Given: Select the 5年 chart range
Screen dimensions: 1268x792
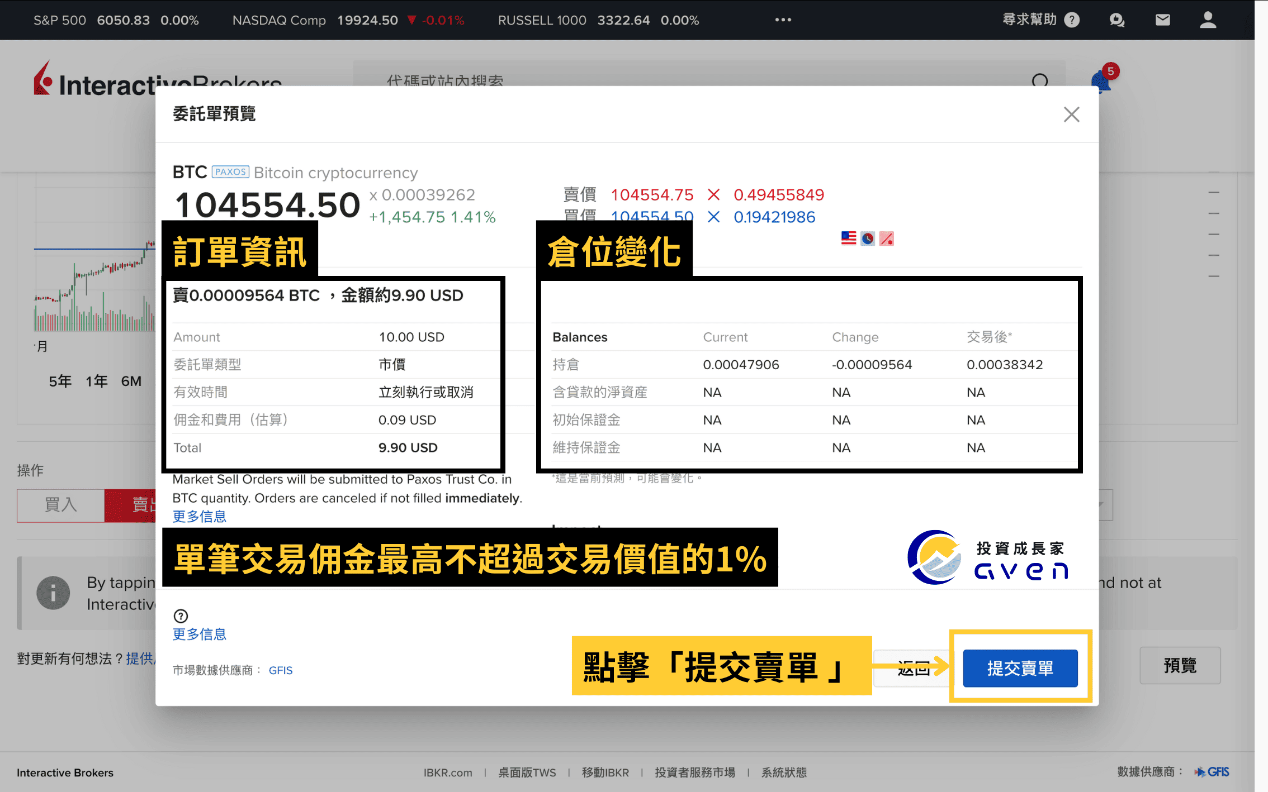Looking at the screenshot, I should click(60, 381).
